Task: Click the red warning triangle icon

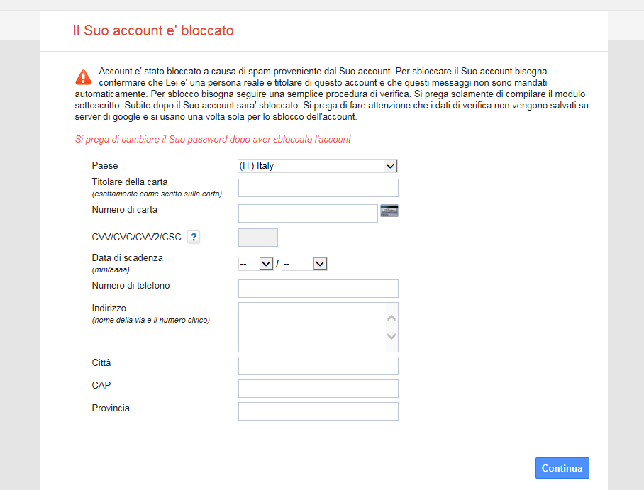Action: click(x=84, y=77)
